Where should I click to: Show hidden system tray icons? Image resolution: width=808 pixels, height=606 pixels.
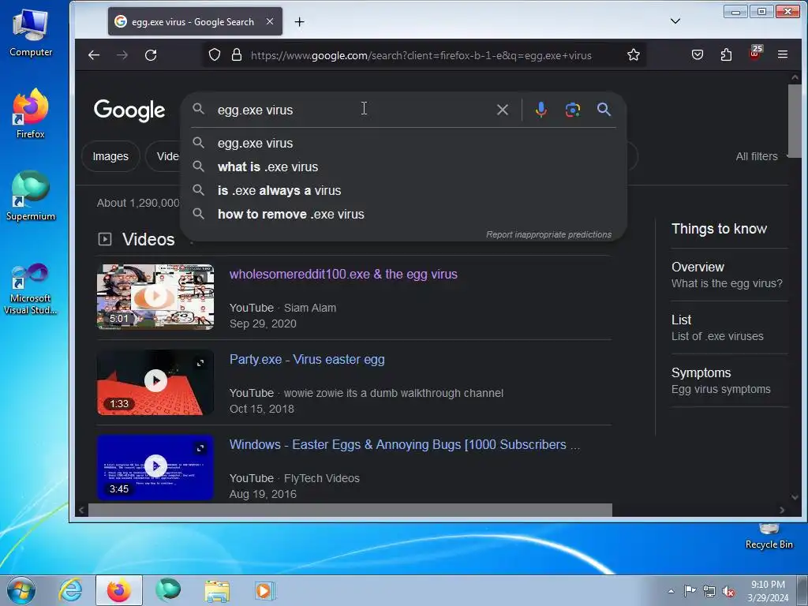[x=671, y=591]
